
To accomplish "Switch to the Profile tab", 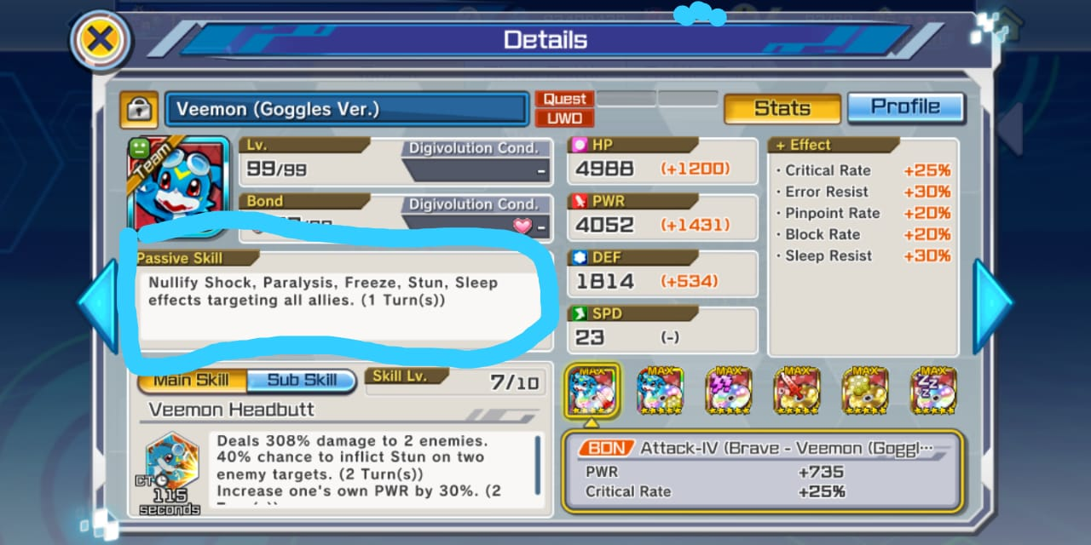I will (905, 107).
